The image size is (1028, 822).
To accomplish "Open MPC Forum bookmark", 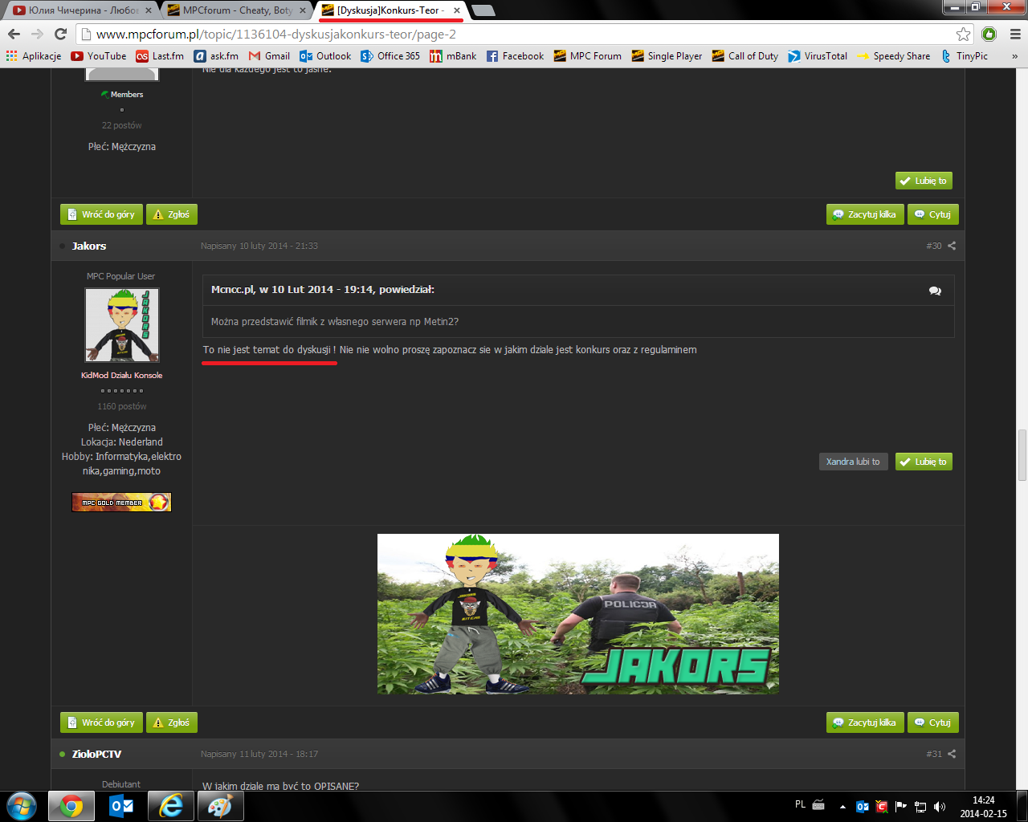I will (x=587, y=56).
